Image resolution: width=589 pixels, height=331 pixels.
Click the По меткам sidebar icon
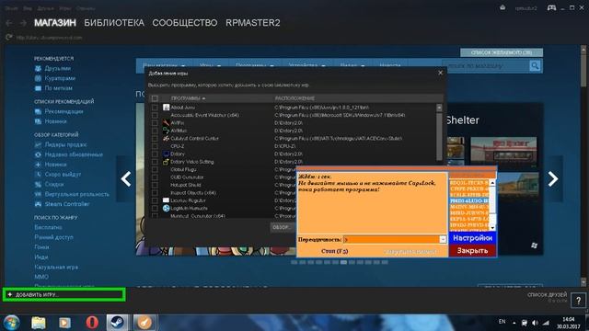(38, 88)
